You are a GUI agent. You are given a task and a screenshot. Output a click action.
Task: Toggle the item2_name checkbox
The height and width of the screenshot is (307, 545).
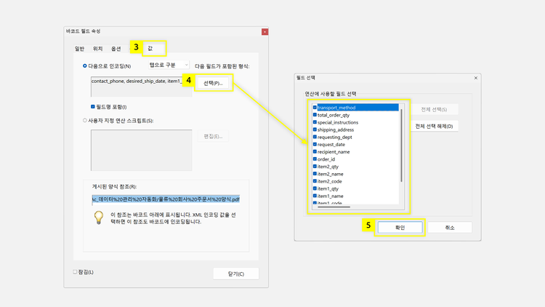point(315,174)
